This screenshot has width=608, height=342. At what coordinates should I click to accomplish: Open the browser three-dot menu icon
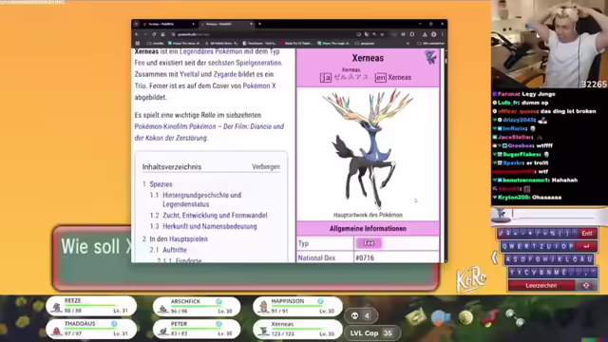tap(442, 34)
